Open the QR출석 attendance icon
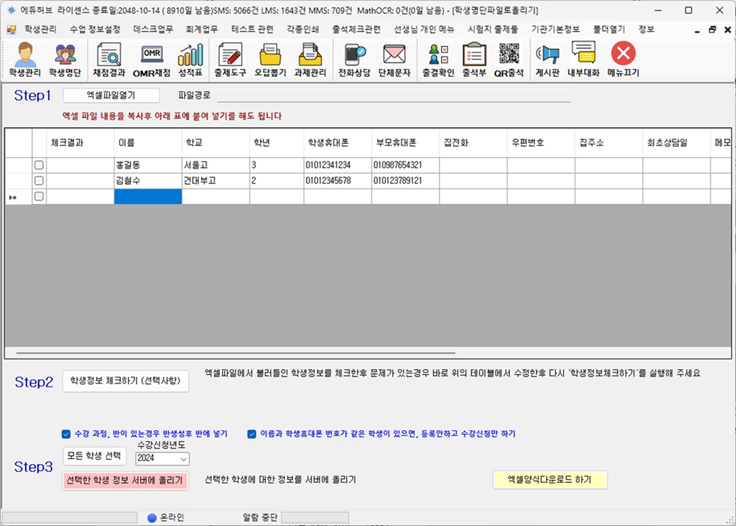The width and height of the screenshot is (736, 526). [x=509, y=59]
